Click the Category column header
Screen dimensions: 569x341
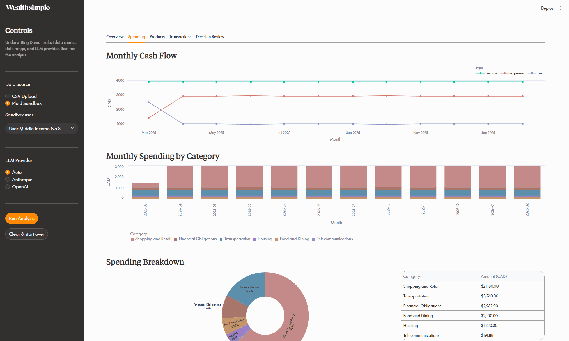click(x=440, y=276)
